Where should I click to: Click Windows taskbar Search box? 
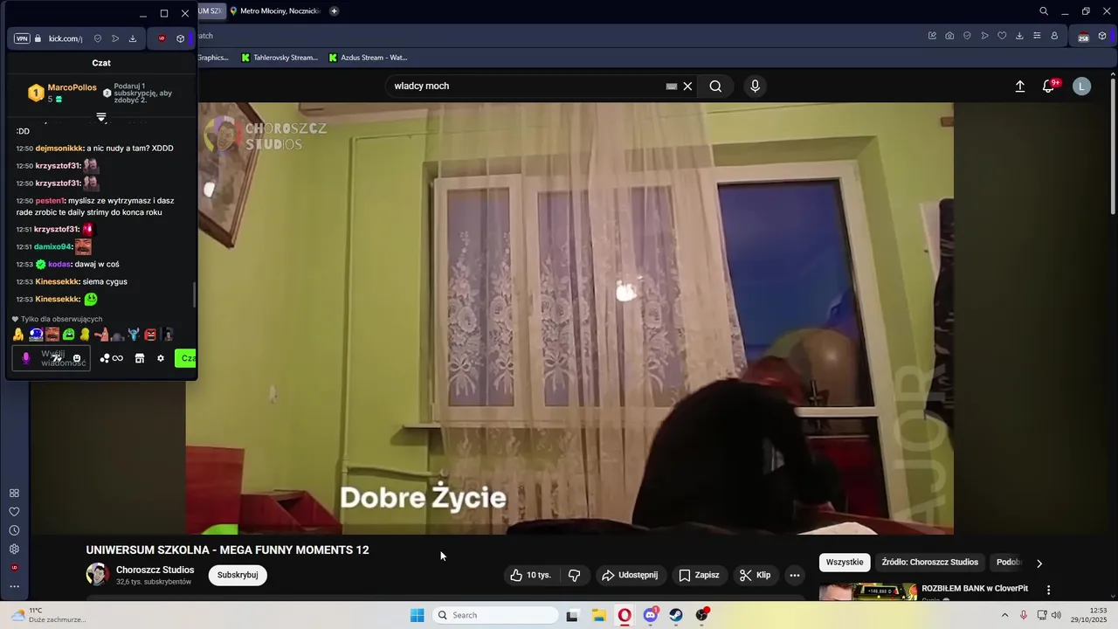point(496,615)
